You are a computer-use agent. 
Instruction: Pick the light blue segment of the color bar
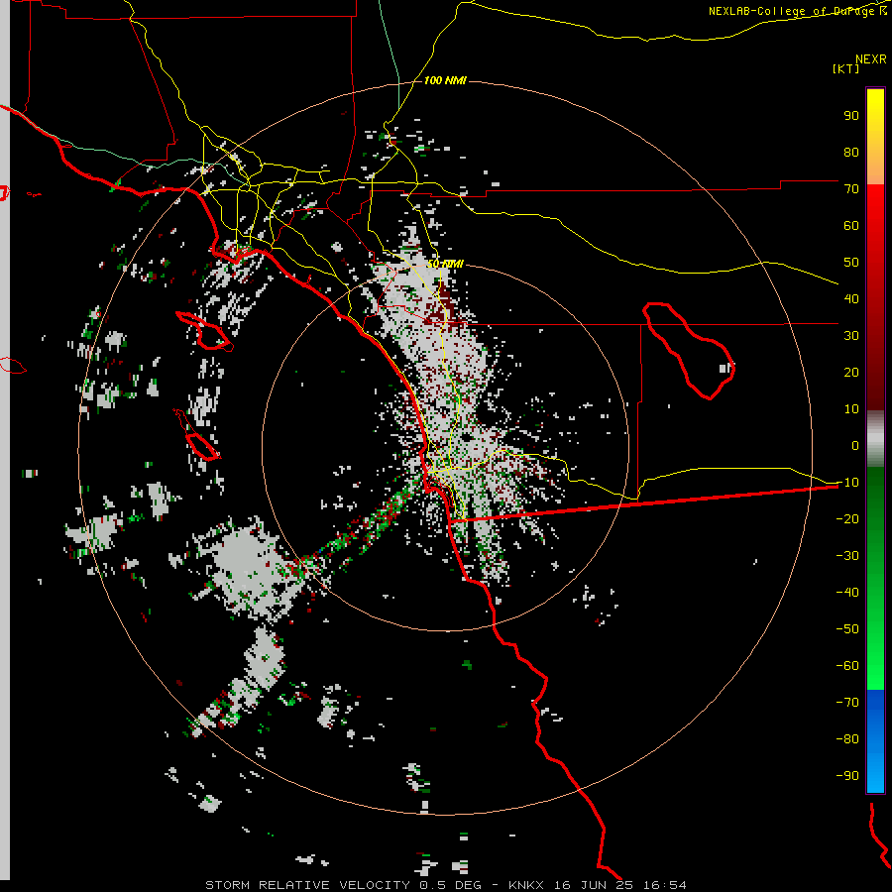875,774
